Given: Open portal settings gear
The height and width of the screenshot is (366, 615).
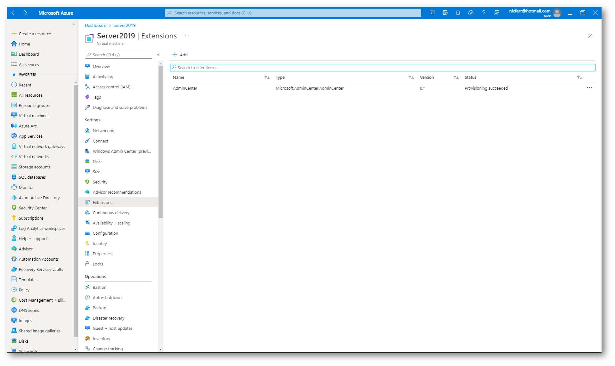Looking at the screenshot, I should click(x=471, y=13).
